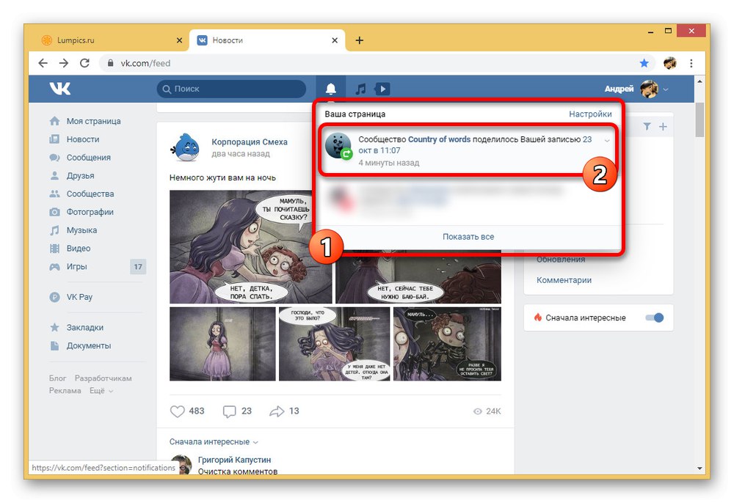Open the bottom-left comic panel image

(222, 344)
